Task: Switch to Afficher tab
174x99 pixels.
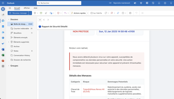Action: 27,8
